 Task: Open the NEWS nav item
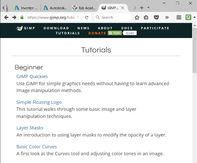(83, 28)
